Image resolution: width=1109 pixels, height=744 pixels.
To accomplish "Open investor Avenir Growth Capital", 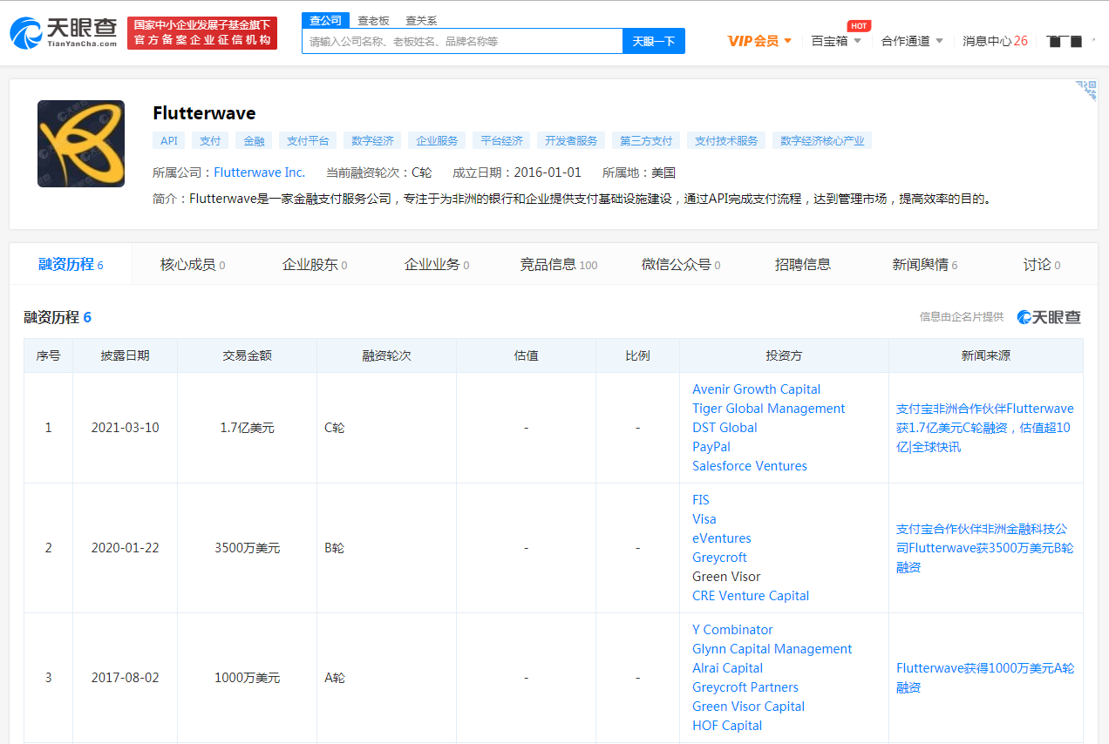I will [756, 389].
